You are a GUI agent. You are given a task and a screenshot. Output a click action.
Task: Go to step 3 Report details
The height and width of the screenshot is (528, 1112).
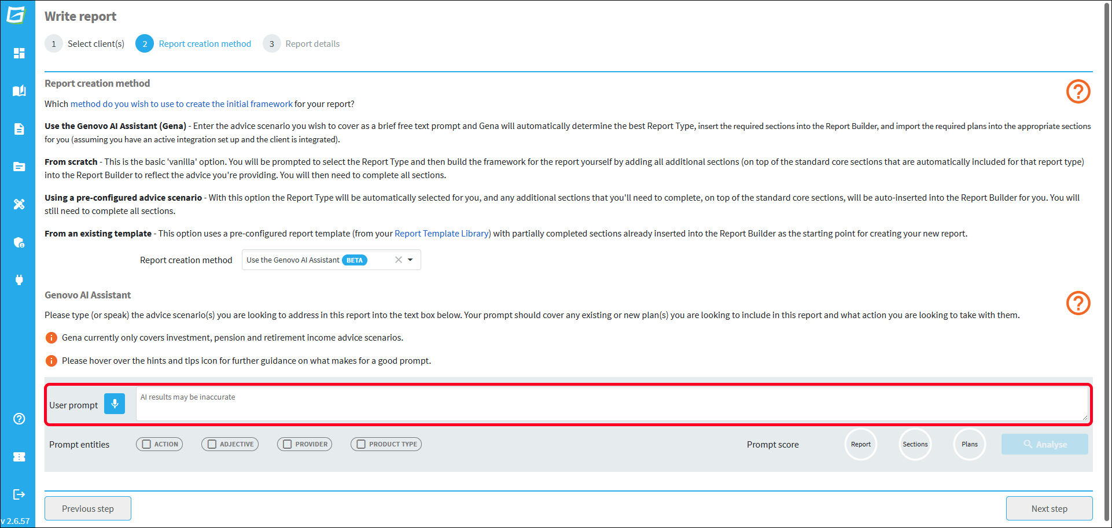click(301, 44)
